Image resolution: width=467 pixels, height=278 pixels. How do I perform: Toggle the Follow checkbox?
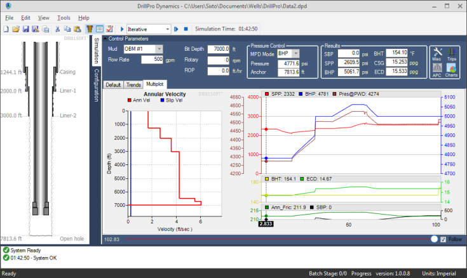(x=443, y=239)
